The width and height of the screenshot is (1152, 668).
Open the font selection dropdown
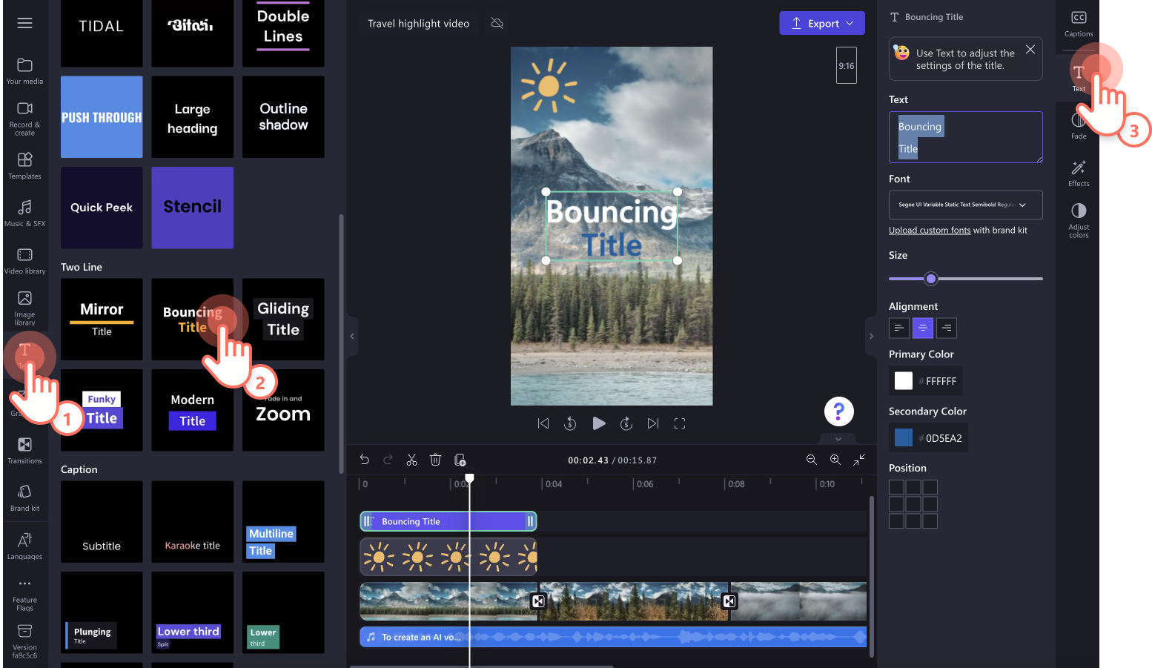pyautogui.click(x=965, y=205)
